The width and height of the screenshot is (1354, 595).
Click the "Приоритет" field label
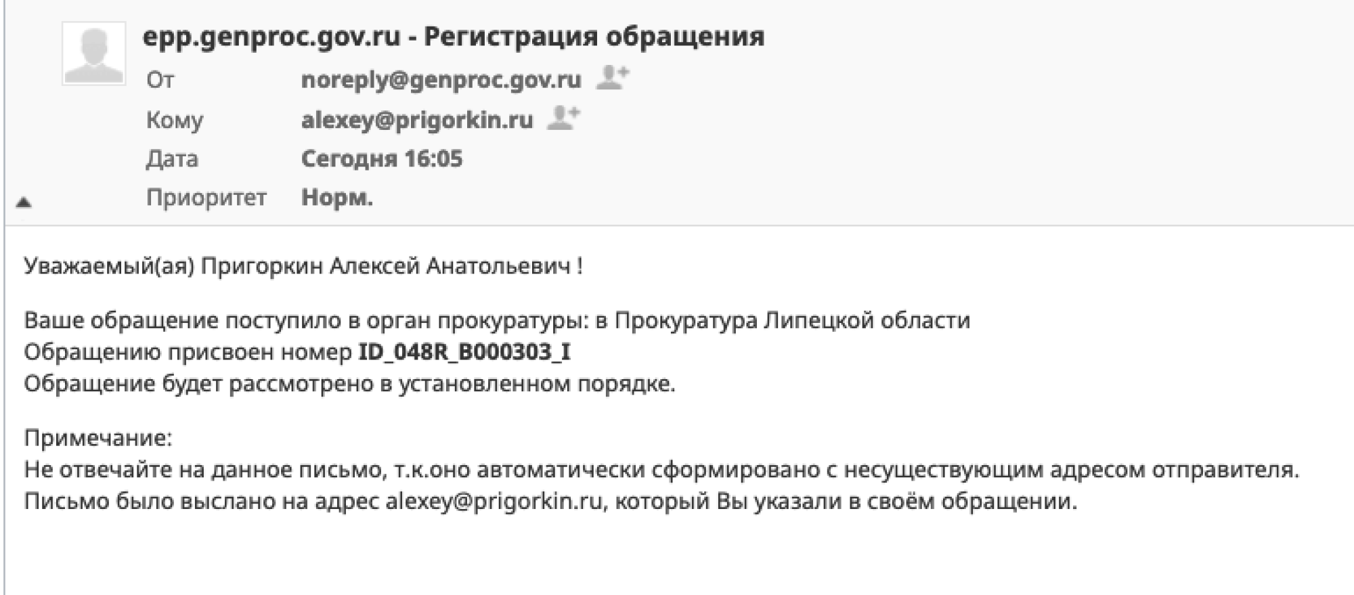pos(206,198)
